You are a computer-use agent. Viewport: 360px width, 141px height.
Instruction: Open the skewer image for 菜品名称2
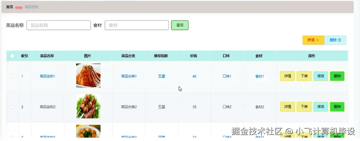(x=88, y=106)
